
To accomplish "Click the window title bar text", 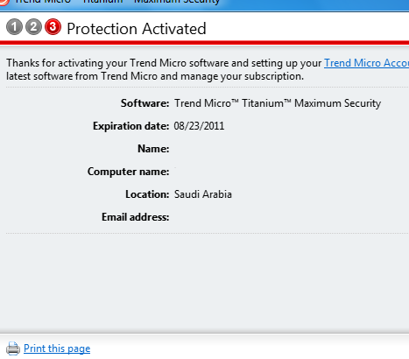I will point(117,2).
